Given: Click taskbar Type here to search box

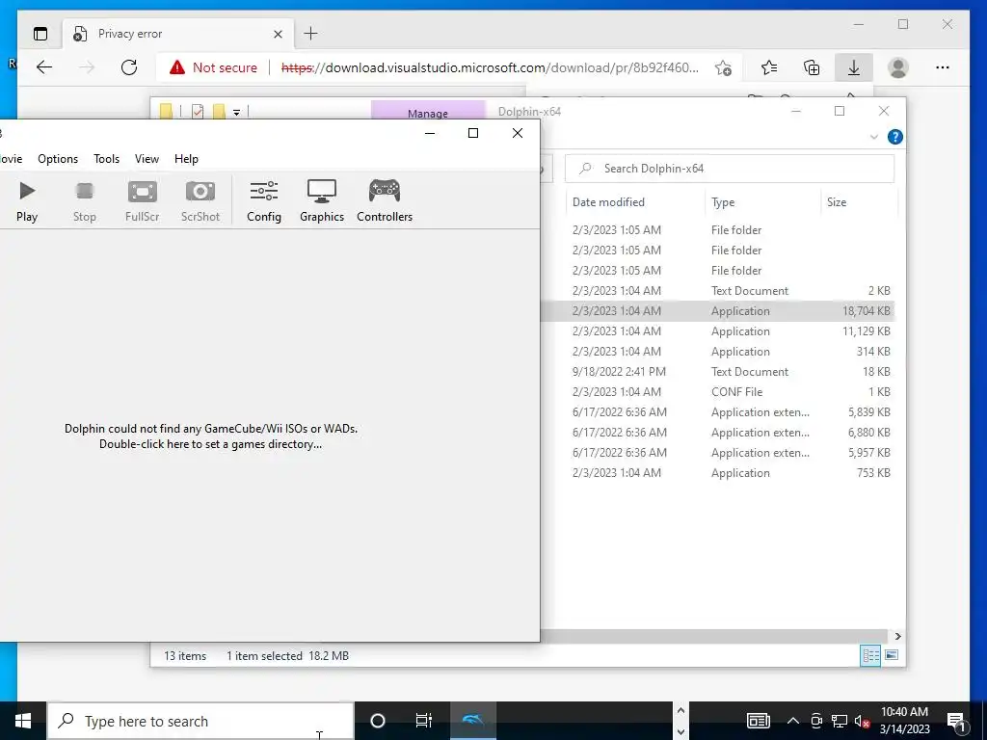Looking at the screenshot, I should (200, 721).
